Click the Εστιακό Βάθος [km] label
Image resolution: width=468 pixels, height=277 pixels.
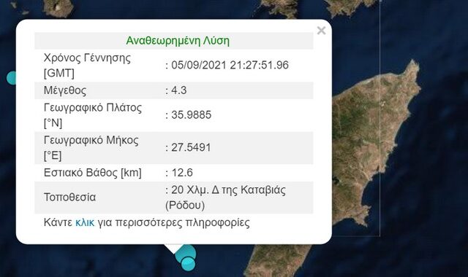click(93, 173)
